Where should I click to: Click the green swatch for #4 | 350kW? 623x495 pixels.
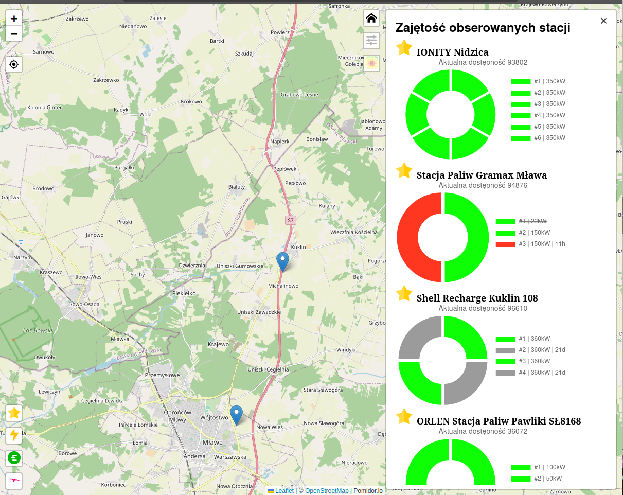point(521,115)
